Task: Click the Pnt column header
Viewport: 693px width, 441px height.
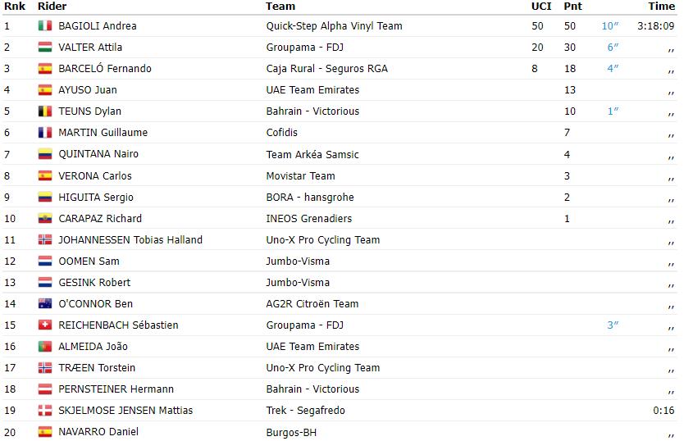Action: pos(572,7)
